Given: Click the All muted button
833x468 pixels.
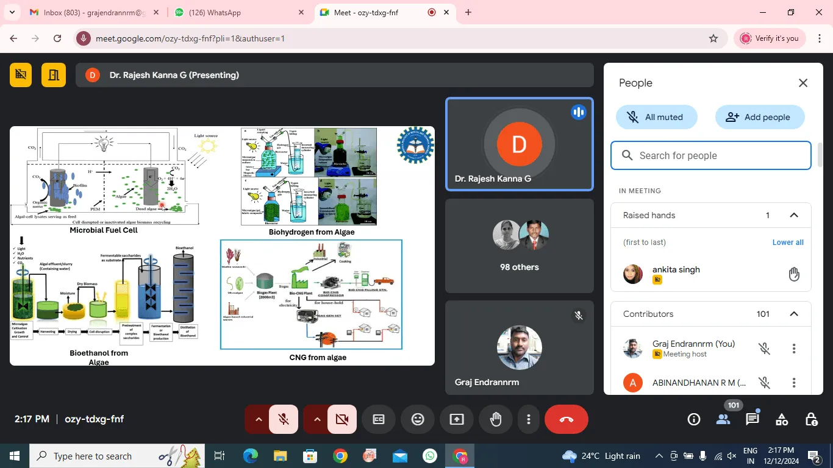Looking at the screenshot, I should pyautogui.click(x=656, y=117).
